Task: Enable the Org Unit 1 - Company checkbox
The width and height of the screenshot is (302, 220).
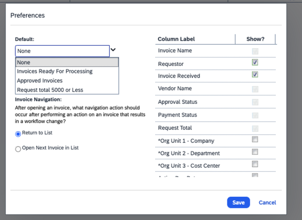Action: 255,139
